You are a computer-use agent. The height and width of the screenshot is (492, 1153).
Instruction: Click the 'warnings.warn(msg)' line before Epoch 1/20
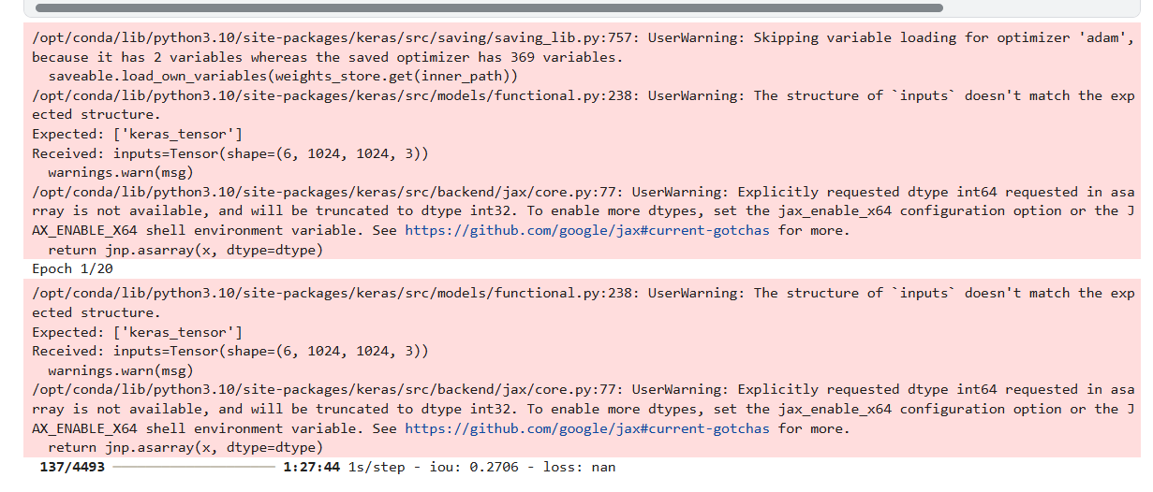click(x=121, y=172)
